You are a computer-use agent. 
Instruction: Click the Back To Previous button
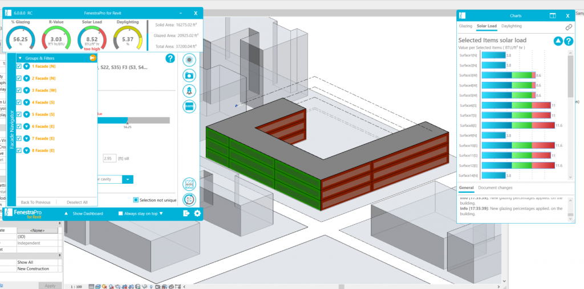point(35,202)
